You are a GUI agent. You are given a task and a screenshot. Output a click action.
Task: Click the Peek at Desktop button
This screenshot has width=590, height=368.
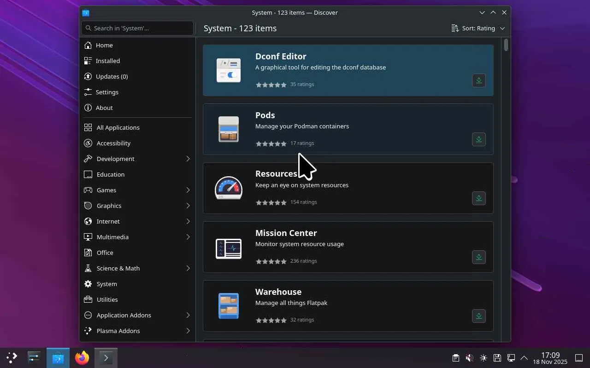coord(579,358)
